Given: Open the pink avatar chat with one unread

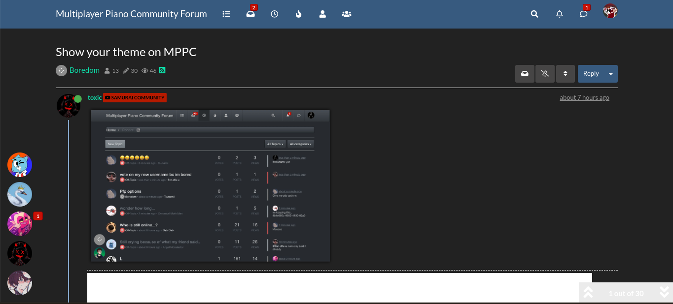Looking at the screenshot, I should tap(20, 224).
